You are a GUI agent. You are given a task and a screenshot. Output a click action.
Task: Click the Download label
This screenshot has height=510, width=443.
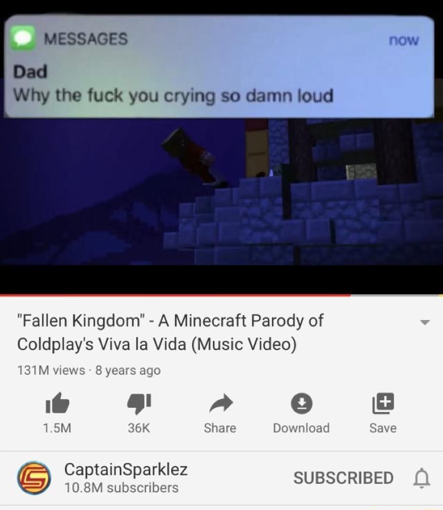pyautogui.click(x=301, y=428)
